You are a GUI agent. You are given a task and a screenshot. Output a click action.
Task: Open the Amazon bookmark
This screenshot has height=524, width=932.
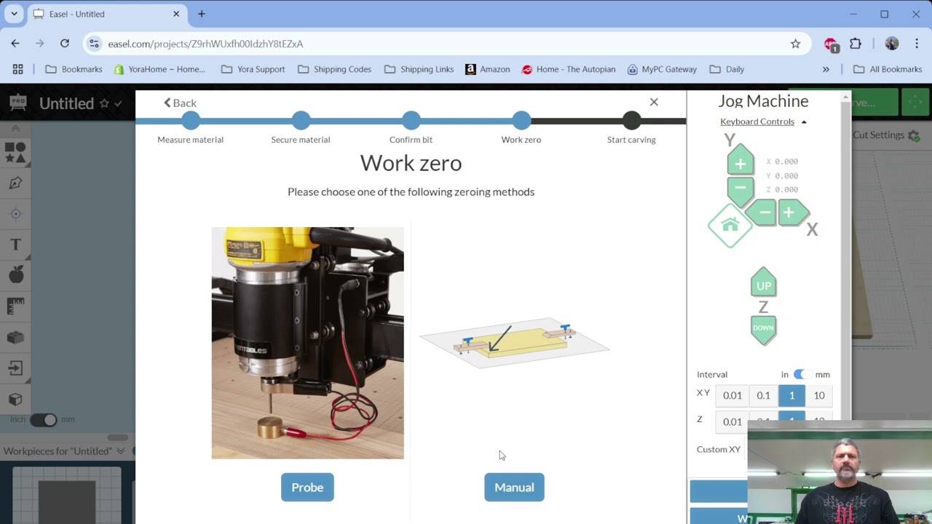point(487,69)
